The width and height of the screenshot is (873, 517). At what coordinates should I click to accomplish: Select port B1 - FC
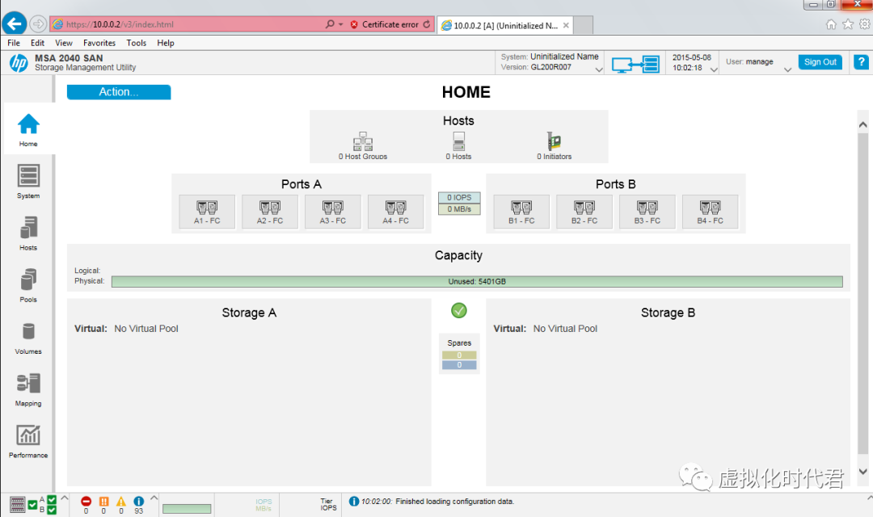[521, 212]
